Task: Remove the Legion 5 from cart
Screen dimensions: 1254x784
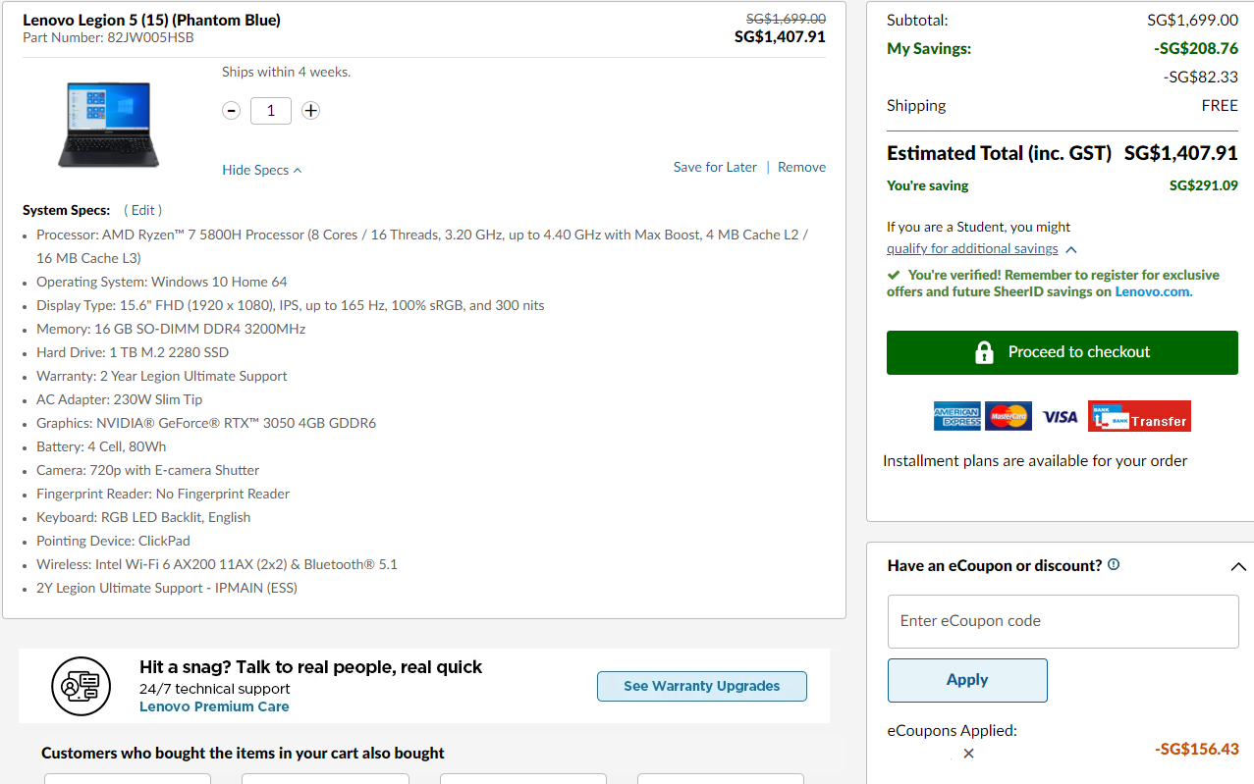Action: pyautogui.click(x=801, y=167)
